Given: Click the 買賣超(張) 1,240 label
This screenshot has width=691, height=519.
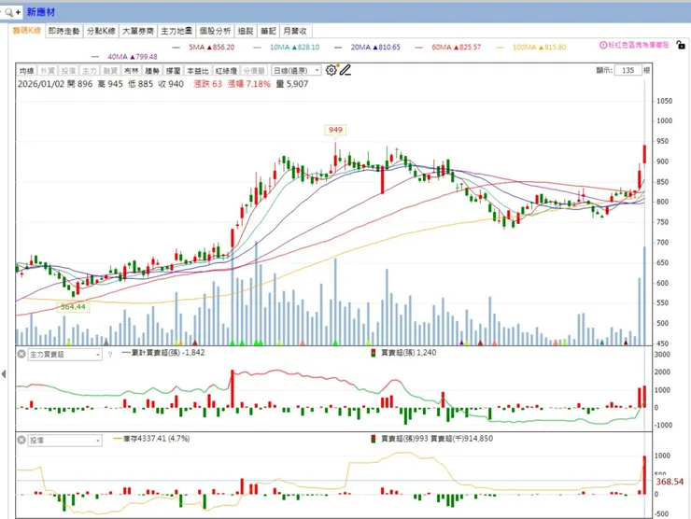Looking at the screenshot, I should (x=408, y=353).
